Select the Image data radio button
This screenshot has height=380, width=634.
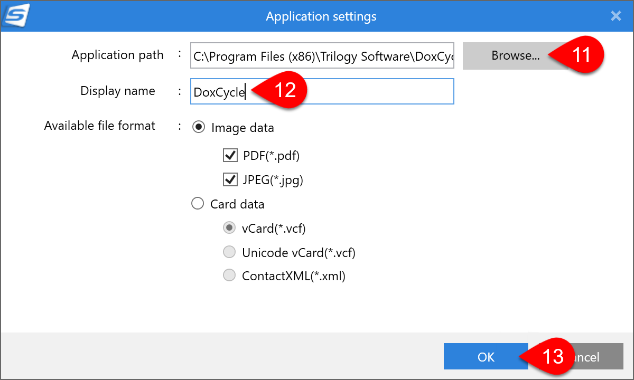click(x=198, y=127)
